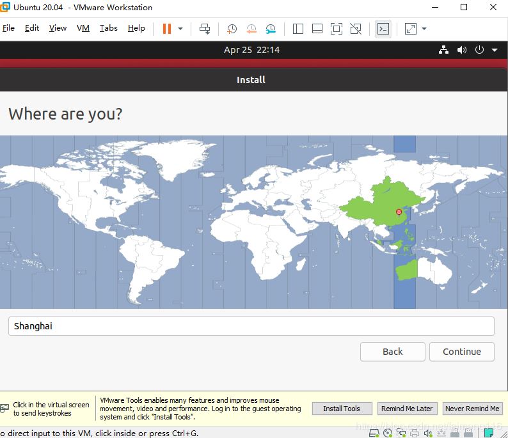508x438 pixels.
Task: Click the Ubuntu volume speaker icon
Action: [462, 50]
